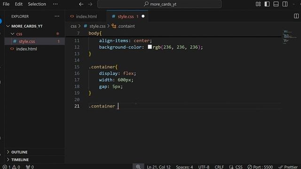This screenshot has height=169, width=301.
Task: Open style.css in the Explorer tree
Action: point(35,41)
